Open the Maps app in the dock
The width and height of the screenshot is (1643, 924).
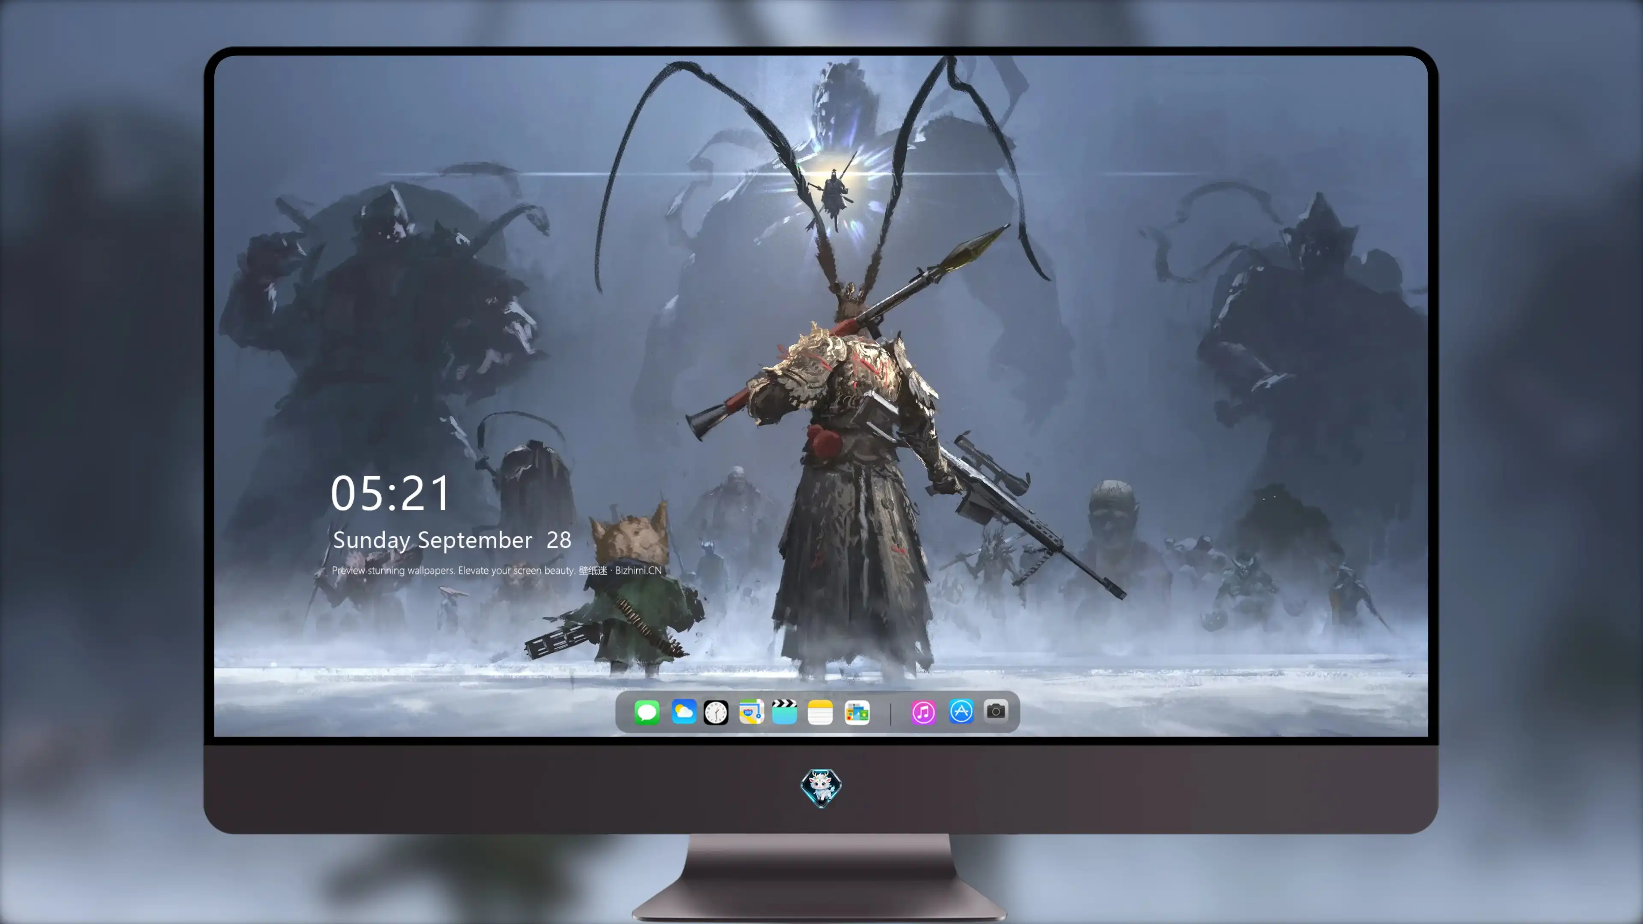751,712
